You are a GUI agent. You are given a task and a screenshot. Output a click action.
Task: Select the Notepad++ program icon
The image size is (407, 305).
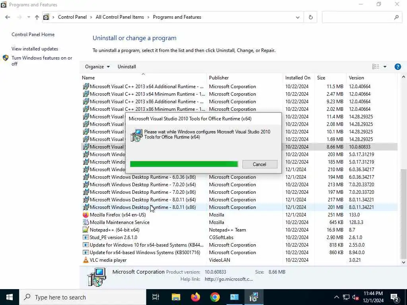point(86,230)
